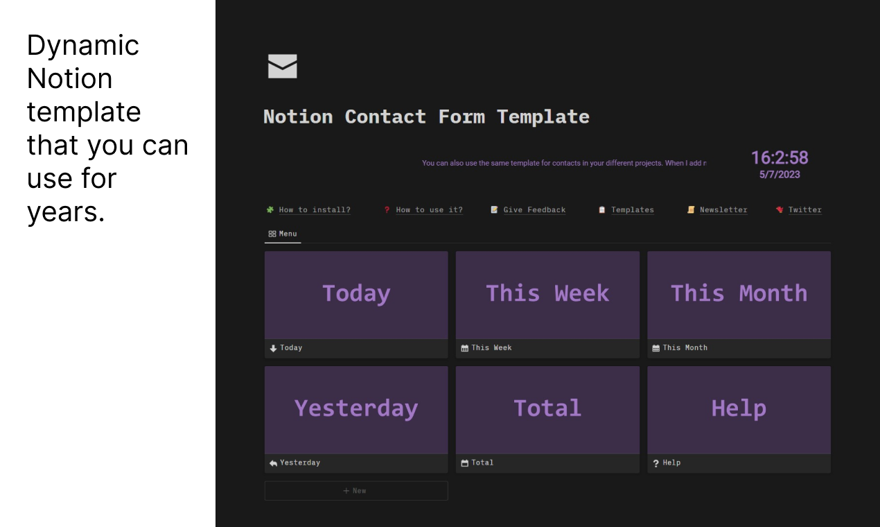The image size is (880, 527).
Task: Click the green puzzle icon beside How to install
Action: point(269,209)
